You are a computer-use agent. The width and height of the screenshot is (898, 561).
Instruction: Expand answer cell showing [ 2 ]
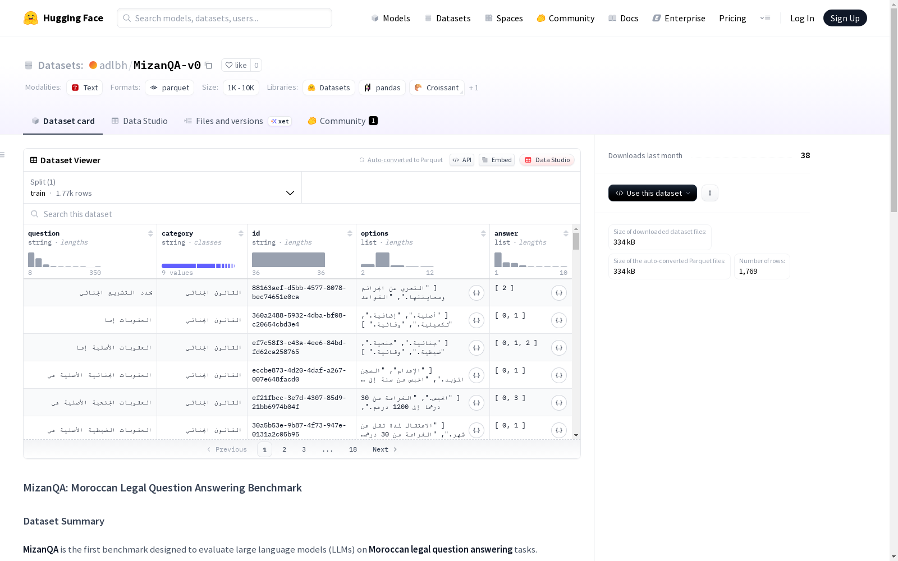(x=559, y=293)
